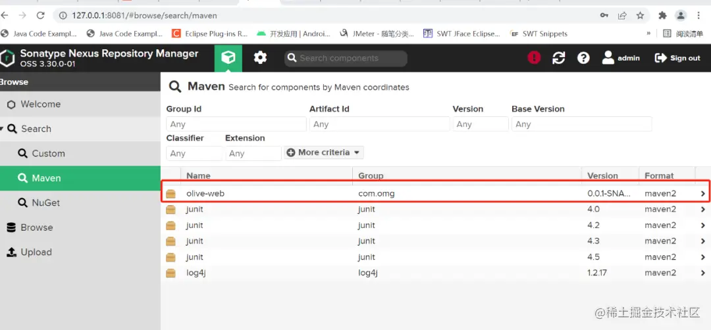Collapse the Search tree node arrow
Viewport: 711px width, 330px height.
pyautogui.click(x=2, y=129)
